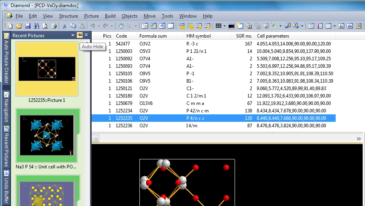Expand the double chevron on picture pane
Image resolution: width=365 pixels, height=206 pixels.
point(358,139)
